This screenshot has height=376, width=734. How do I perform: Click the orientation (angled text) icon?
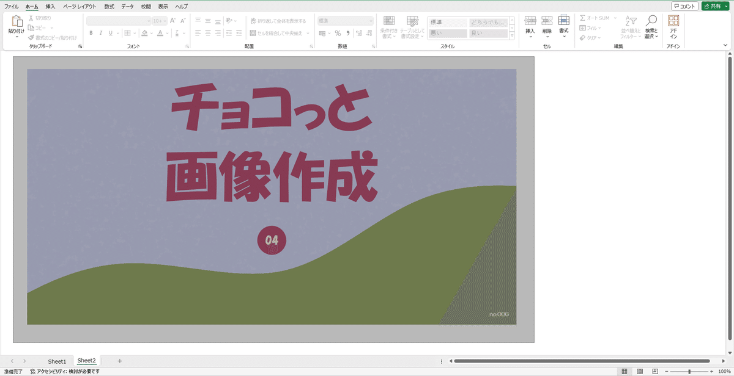229,21
